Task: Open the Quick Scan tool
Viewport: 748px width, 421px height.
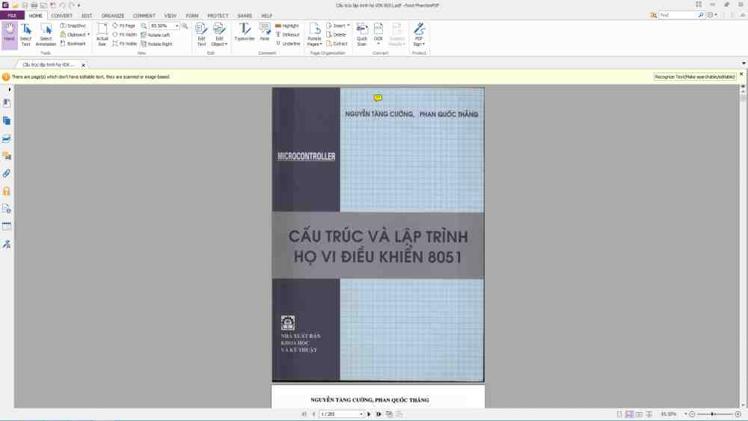Action: 362,34
